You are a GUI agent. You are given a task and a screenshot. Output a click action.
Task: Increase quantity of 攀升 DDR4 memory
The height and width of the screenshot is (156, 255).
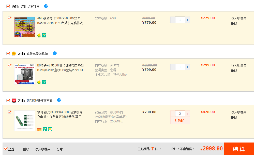coord(188,114)
